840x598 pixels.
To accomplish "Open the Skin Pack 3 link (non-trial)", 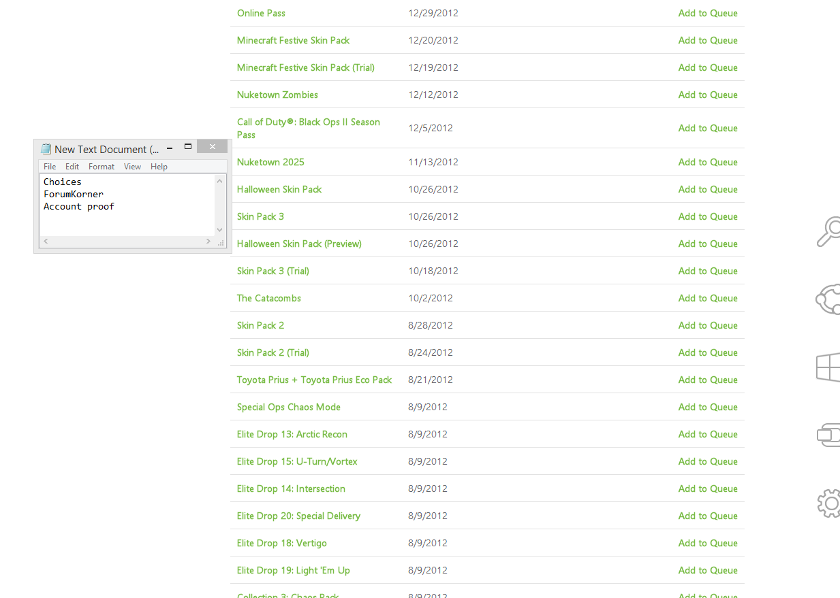I will [x=260, y=216].
